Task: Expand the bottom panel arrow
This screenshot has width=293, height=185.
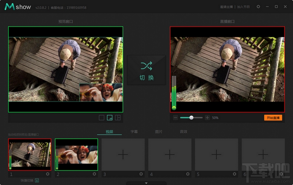Action: [x=146, y=183]
